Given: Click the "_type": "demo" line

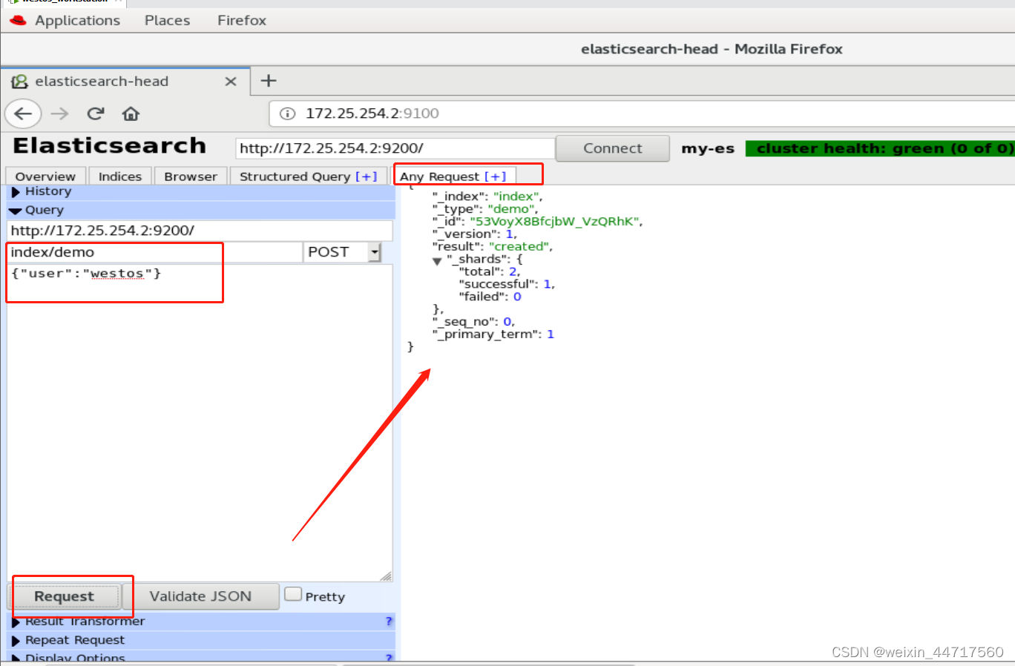Looking at the screenshot, I should pyautogui.click(x=485, y=208).
